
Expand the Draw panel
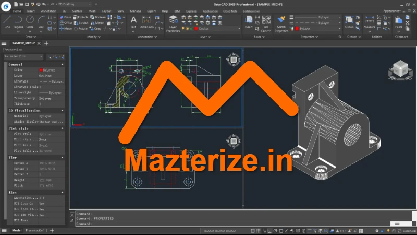click(31, 37)
